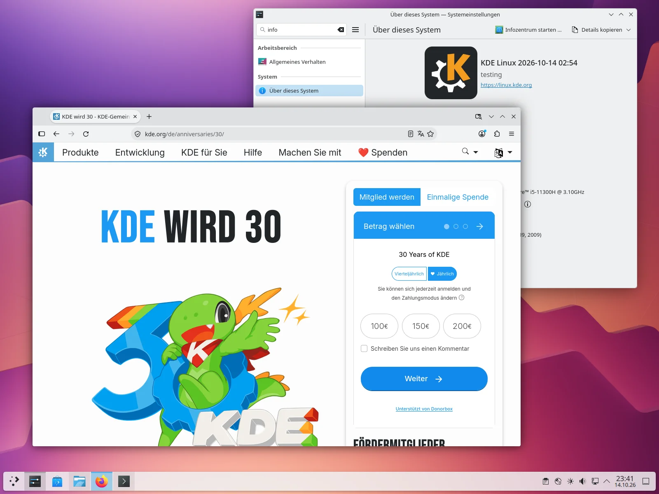Viewport: 659px width, 494px height.
Task: Show site security shield info
Action: coord(138,134)
